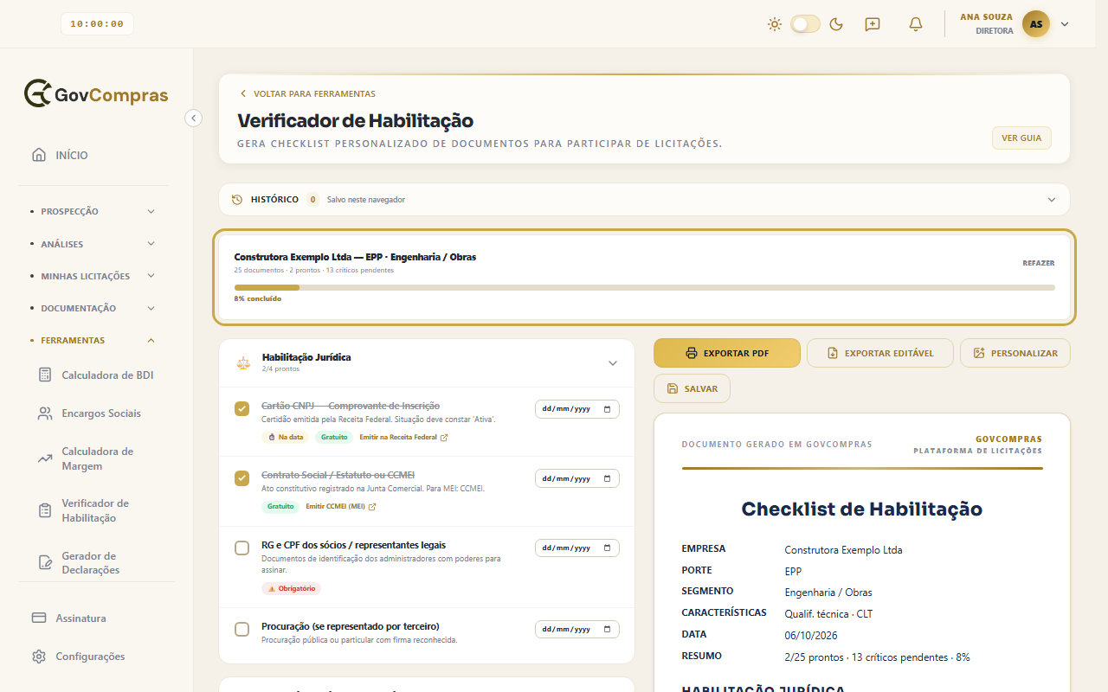The height and width of the screenshot is (692, 1108).
Task: Open Encargos Sociais tool
Action: click(100, 413)
